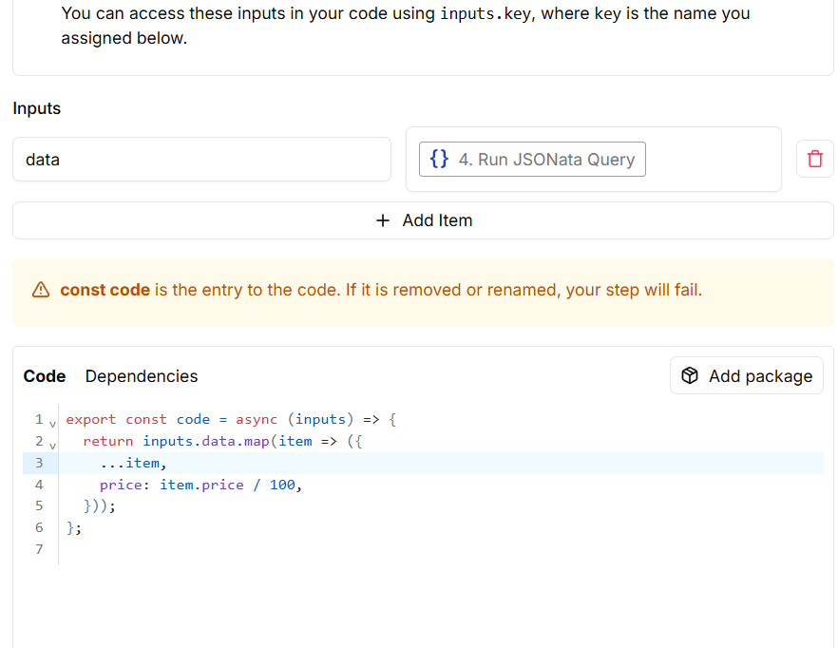Collapse the code fold arrow on line 1
This screenshot has height=648, width=838.
[x=53, y=422]
